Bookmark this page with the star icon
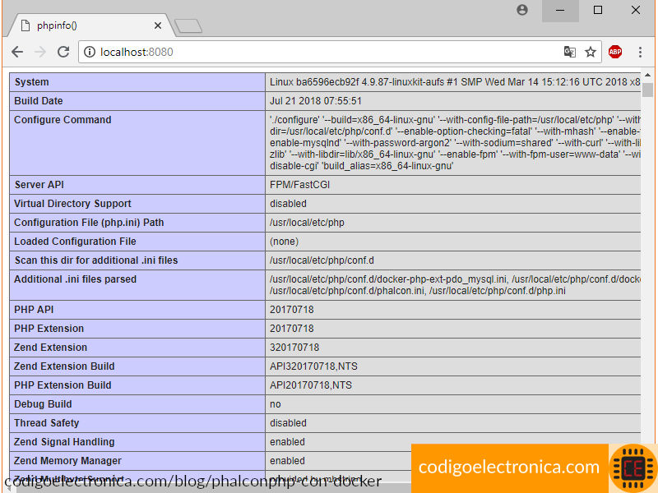 point(591,52)
